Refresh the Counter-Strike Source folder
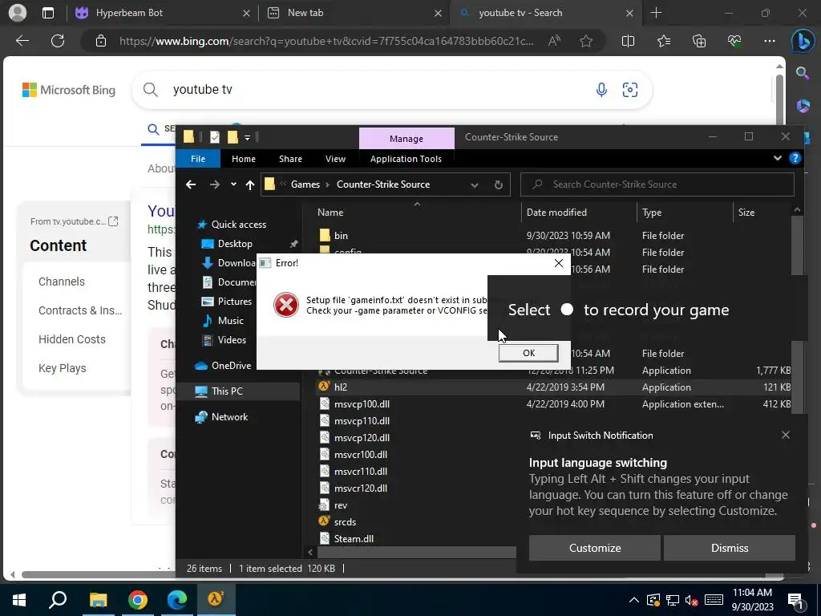 [x=499, y=185]
